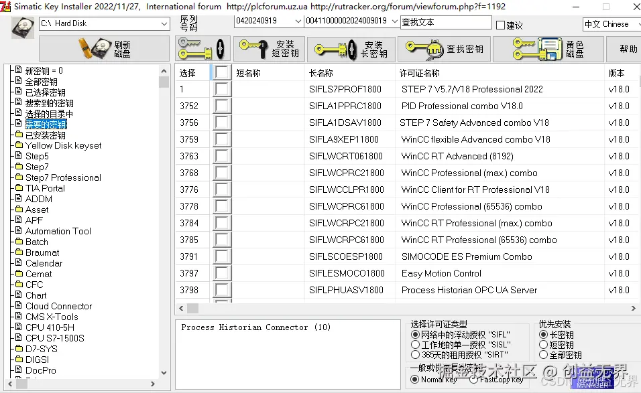The height and width of the screenshot is (393, 641).
Task: Toggle the suggestion checkbox (建议)
Action: pyautogui.click(x=500, y=25)
